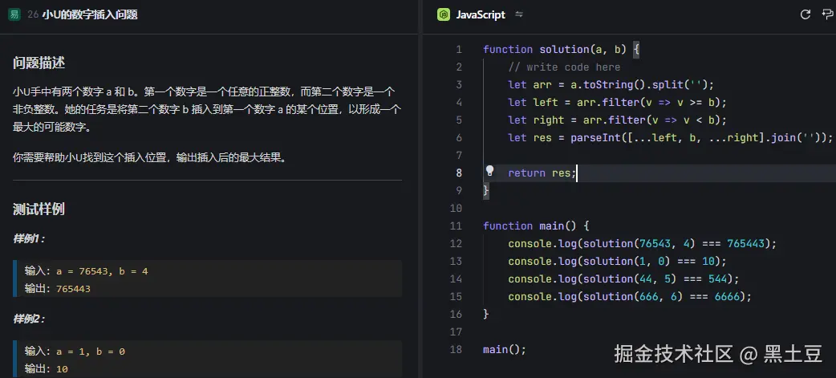
Task: Click the let right = arr.filter line
Action: pos(618,120)
